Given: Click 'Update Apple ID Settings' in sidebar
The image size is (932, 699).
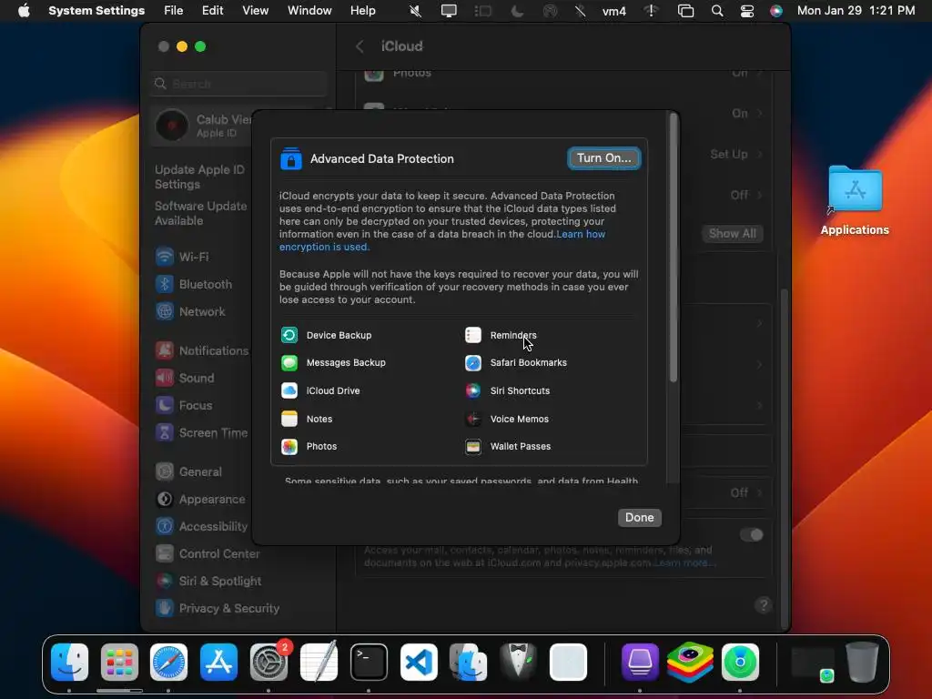Looking at the screenshot, I should click(x=199, y=177).
